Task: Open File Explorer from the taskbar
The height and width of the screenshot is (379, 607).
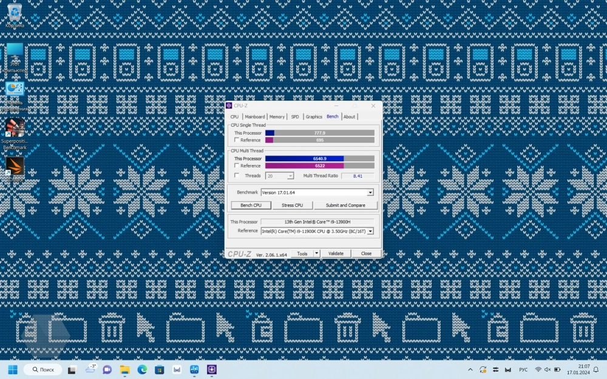Action: tap(124, 369)
